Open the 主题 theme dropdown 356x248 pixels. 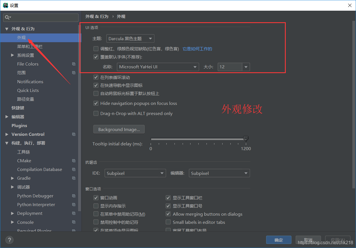pos(130,39)
